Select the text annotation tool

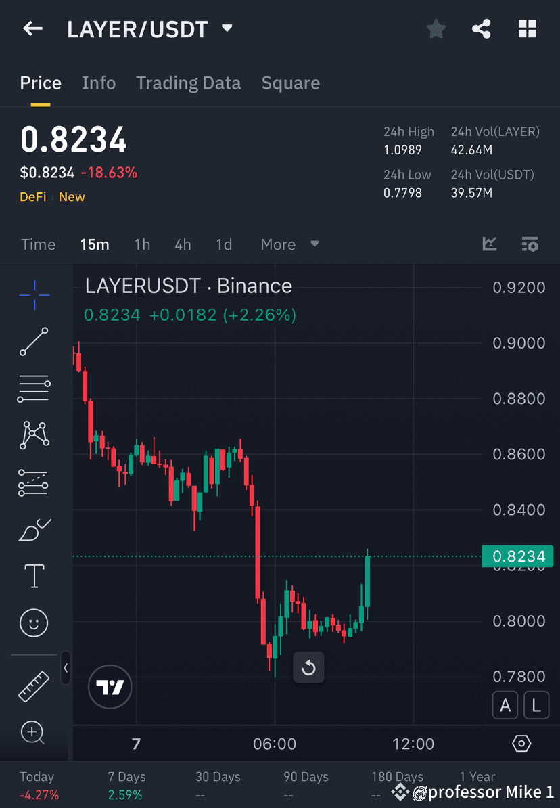[x=34, y=575]
